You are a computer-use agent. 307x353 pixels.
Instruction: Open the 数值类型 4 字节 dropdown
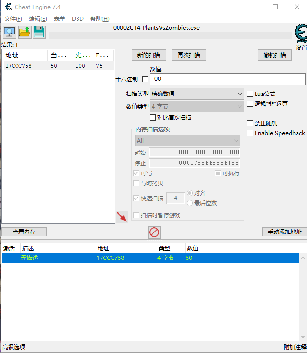click(x=196, y=106)
